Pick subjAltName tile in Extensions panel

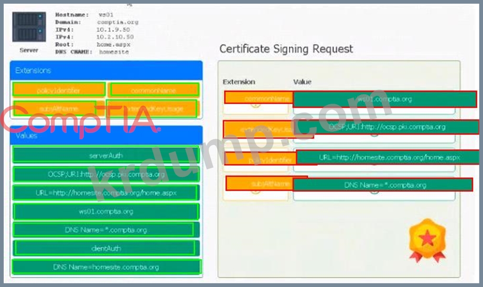pyautogui.click(x=54, y=108)
